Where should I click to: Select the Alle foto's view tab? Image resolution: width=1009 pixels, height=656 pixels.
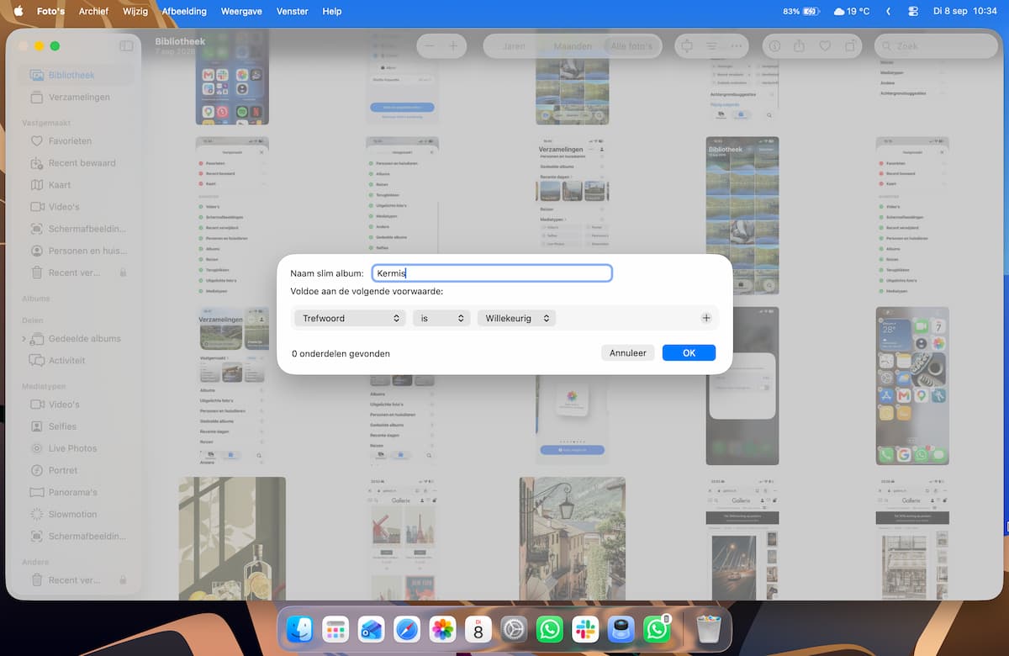(631, 46)
